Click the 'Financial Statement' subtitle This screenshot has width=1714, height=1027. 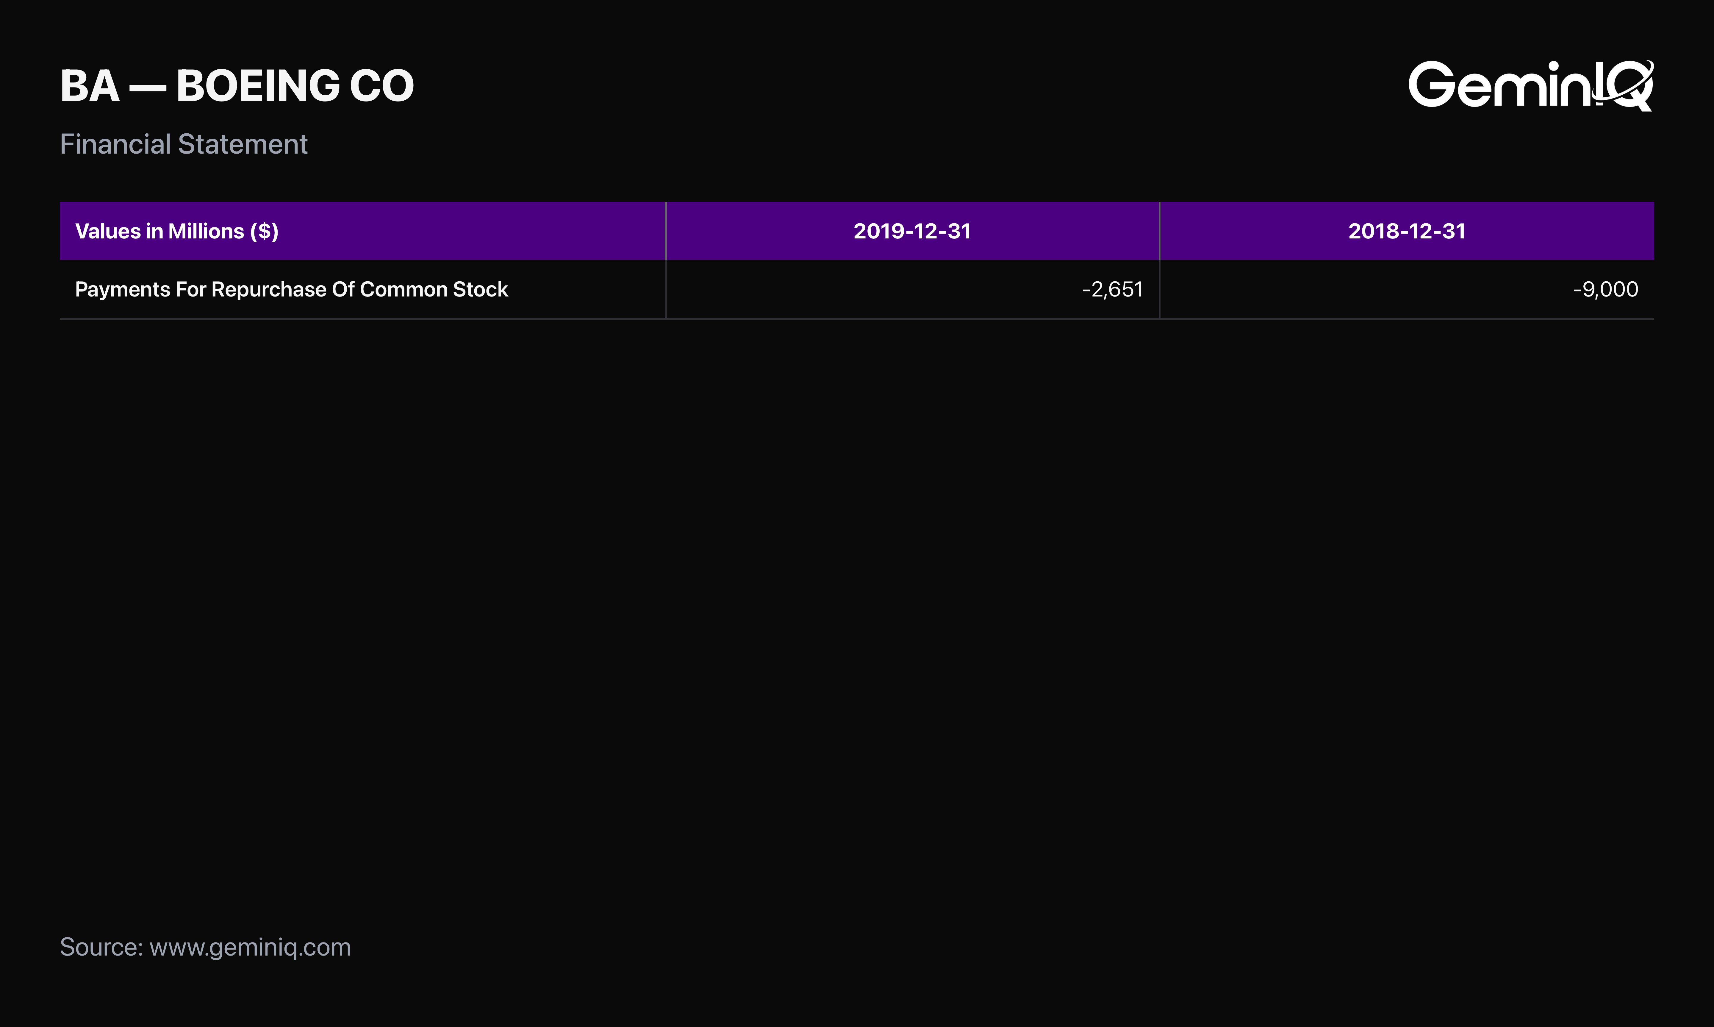click(183, 144)
